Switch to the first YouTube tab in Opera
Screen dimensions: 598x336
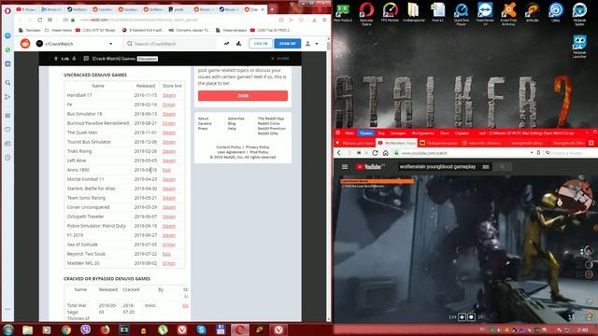[x=26, y=9]
